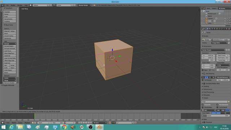Open the outliner View menu

[208, 8]
